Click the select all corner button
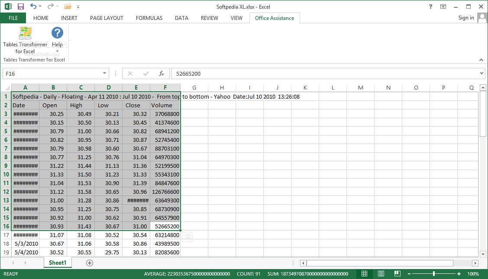This screenshot has height=279, width=488. (x=6, y=87)
